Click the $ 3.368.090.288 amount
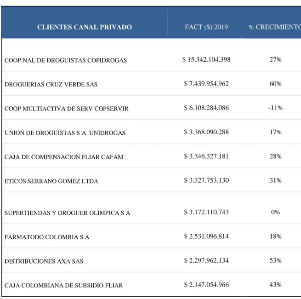This screenshot has width=301, height=299. [x=206, y=132]
